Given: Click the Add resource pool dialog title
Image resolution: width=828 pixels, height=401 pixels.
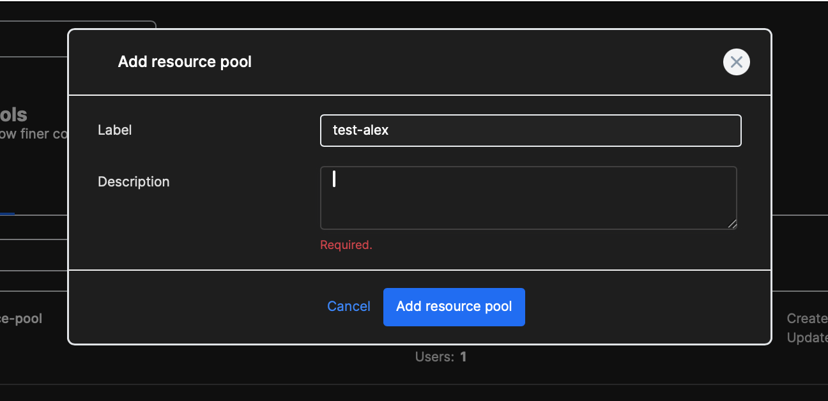Looking at the screenshot, I should pos(185,62).
